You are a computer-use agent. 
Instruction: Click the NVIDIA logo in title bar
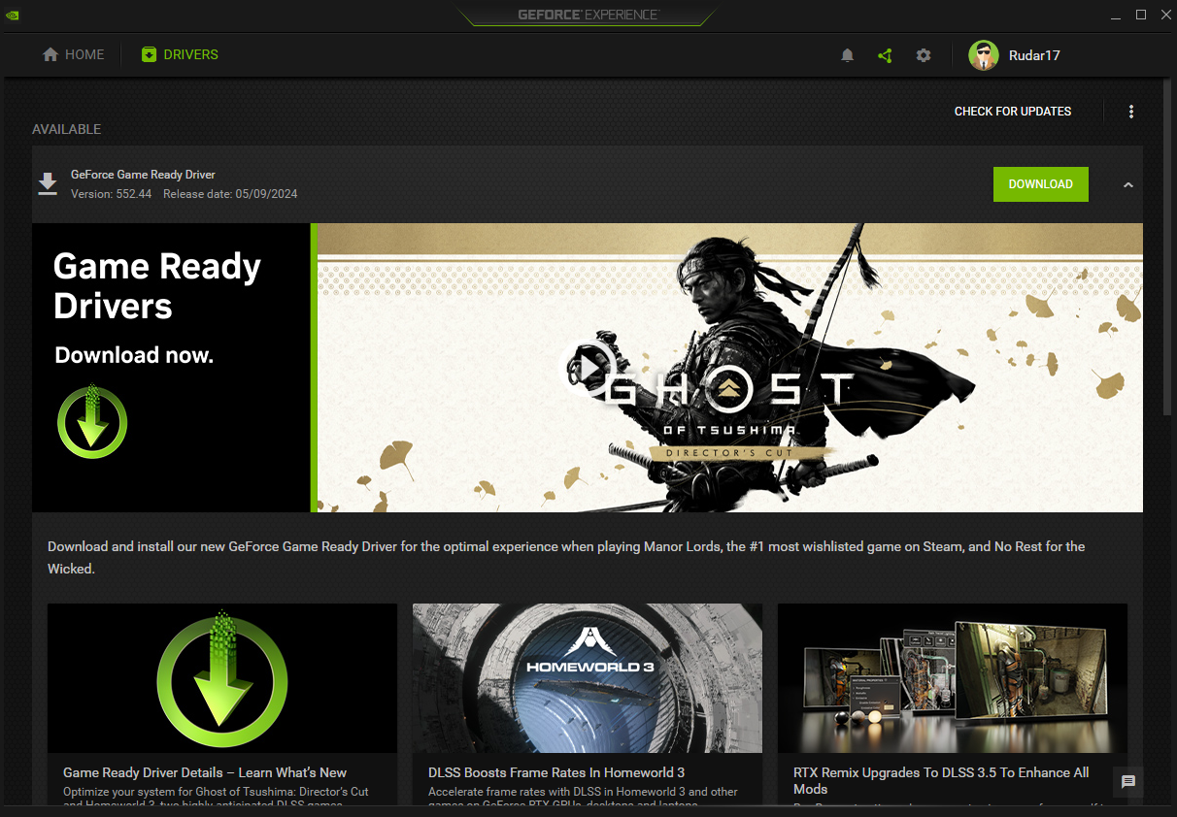12,15
